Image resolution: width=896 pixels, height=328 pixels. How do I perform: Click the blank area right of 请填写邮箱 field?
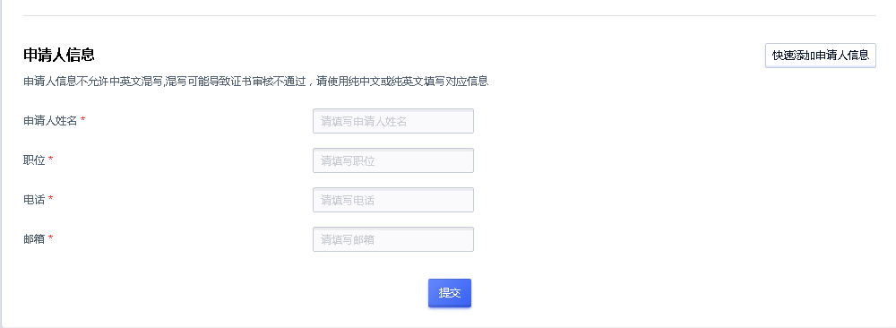[675, 239]
